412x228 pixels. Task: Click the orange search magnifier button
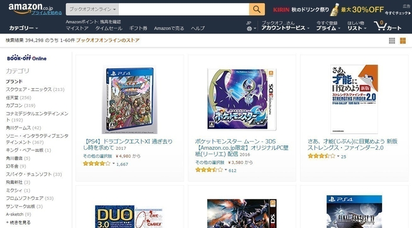257,9
